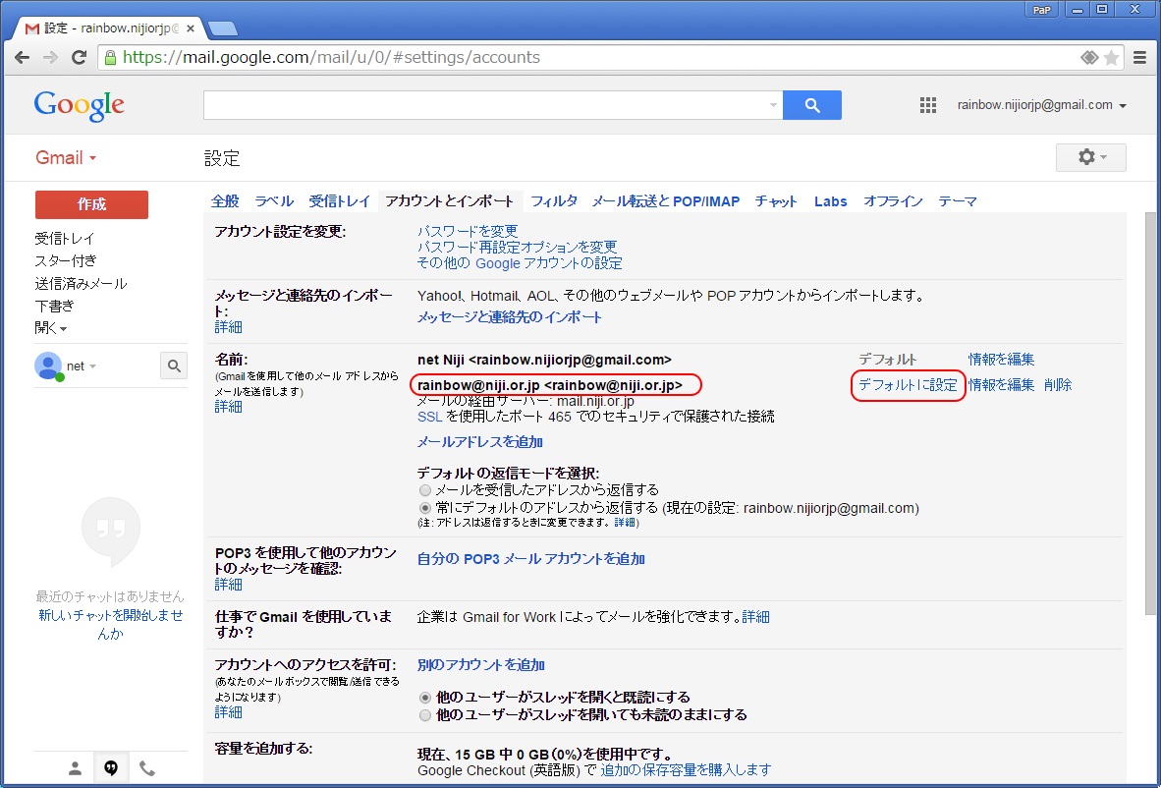Screen dimensions: 1161x788
Task: Switch to the フィルタ tab
Action: 554,201
